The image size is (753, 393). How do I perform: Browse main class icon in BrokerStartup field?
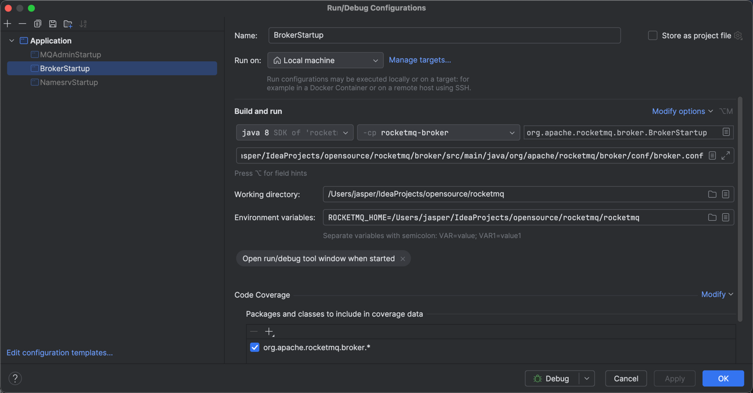(x=726, y=132)
